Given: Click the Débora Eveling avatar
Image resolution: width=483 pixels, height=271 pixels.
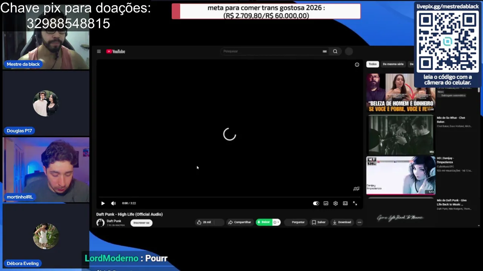Looking at the screenshot, I should 46,236.
